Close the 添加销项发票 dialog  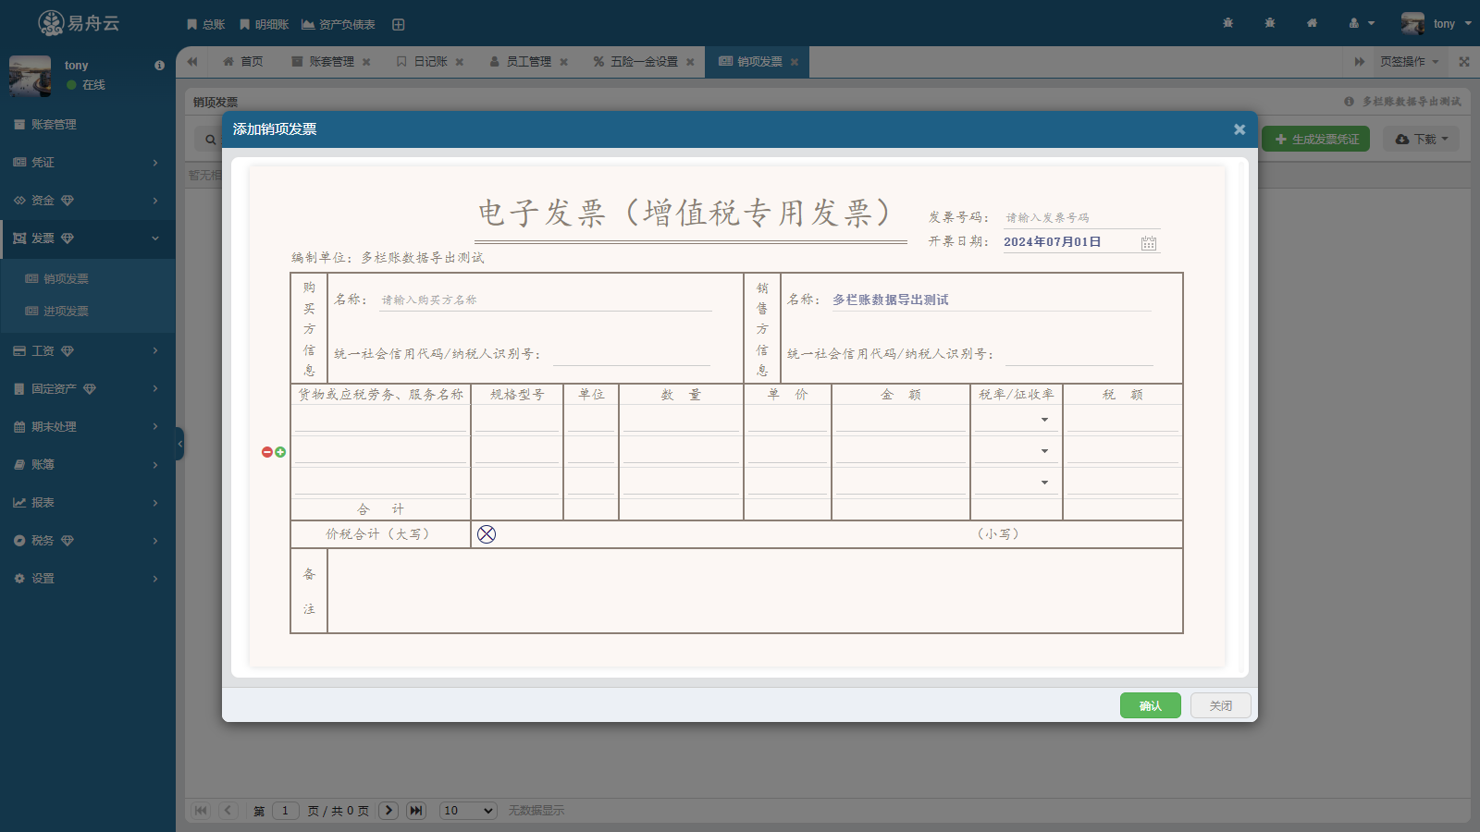(1239, 129)
